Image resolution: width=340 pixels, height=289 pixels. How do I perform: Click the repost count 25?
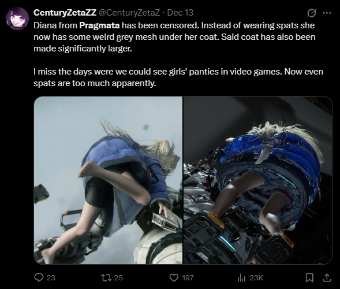pos(118,277)
